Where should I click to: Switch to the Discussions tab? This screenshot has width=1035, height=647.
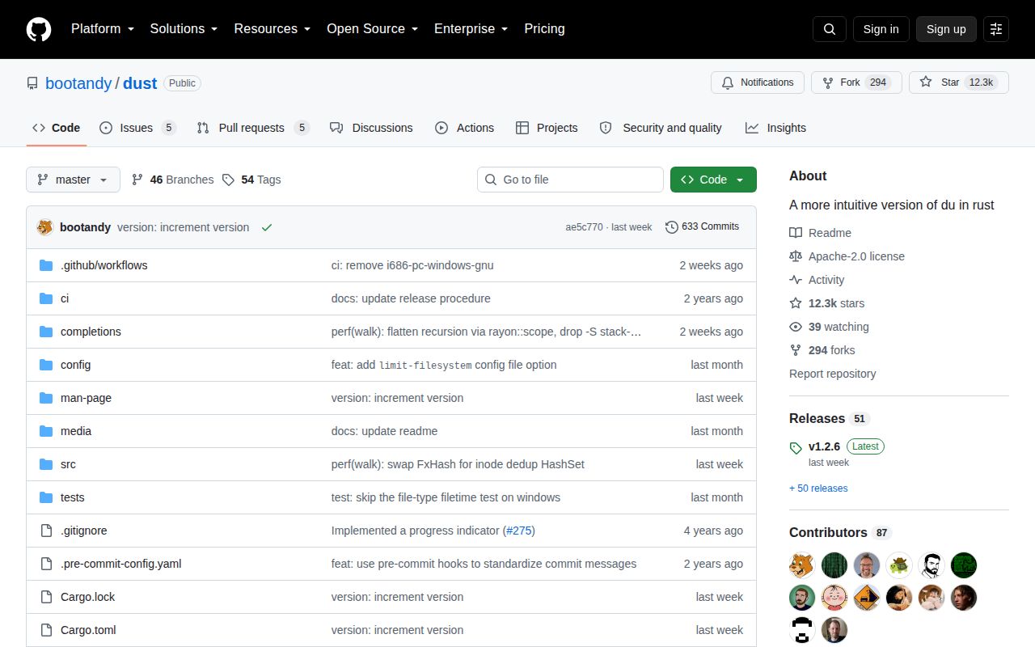coord(371,128)
